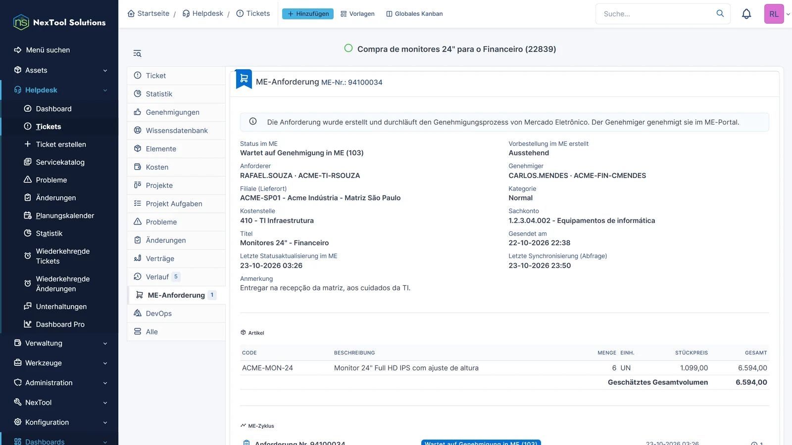Screen dimensions: 792x445
Task: Click the Hinzufügen button
Action: click(x=308, y=14)
